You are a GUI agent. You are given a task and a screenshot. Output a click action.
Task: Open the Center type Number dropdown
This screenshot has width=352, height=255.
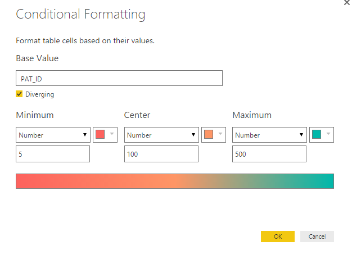pyautogui.click(x=161, y=135)
